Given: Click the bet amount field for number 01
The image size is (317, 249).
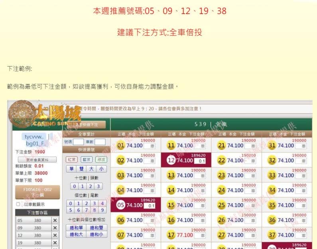Looking at the screenshot, I should click(x=150, y=146).
